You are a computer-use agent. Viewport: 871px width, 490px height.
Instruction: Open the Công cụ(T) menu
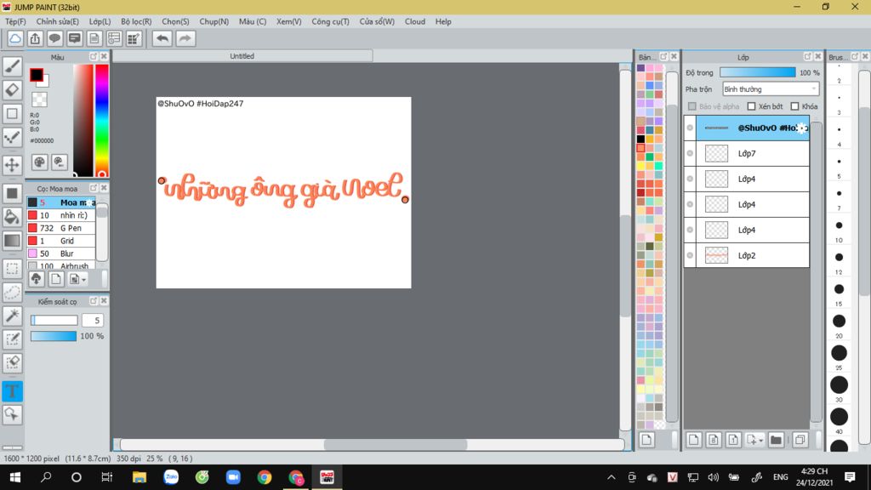tap(331, 21)
